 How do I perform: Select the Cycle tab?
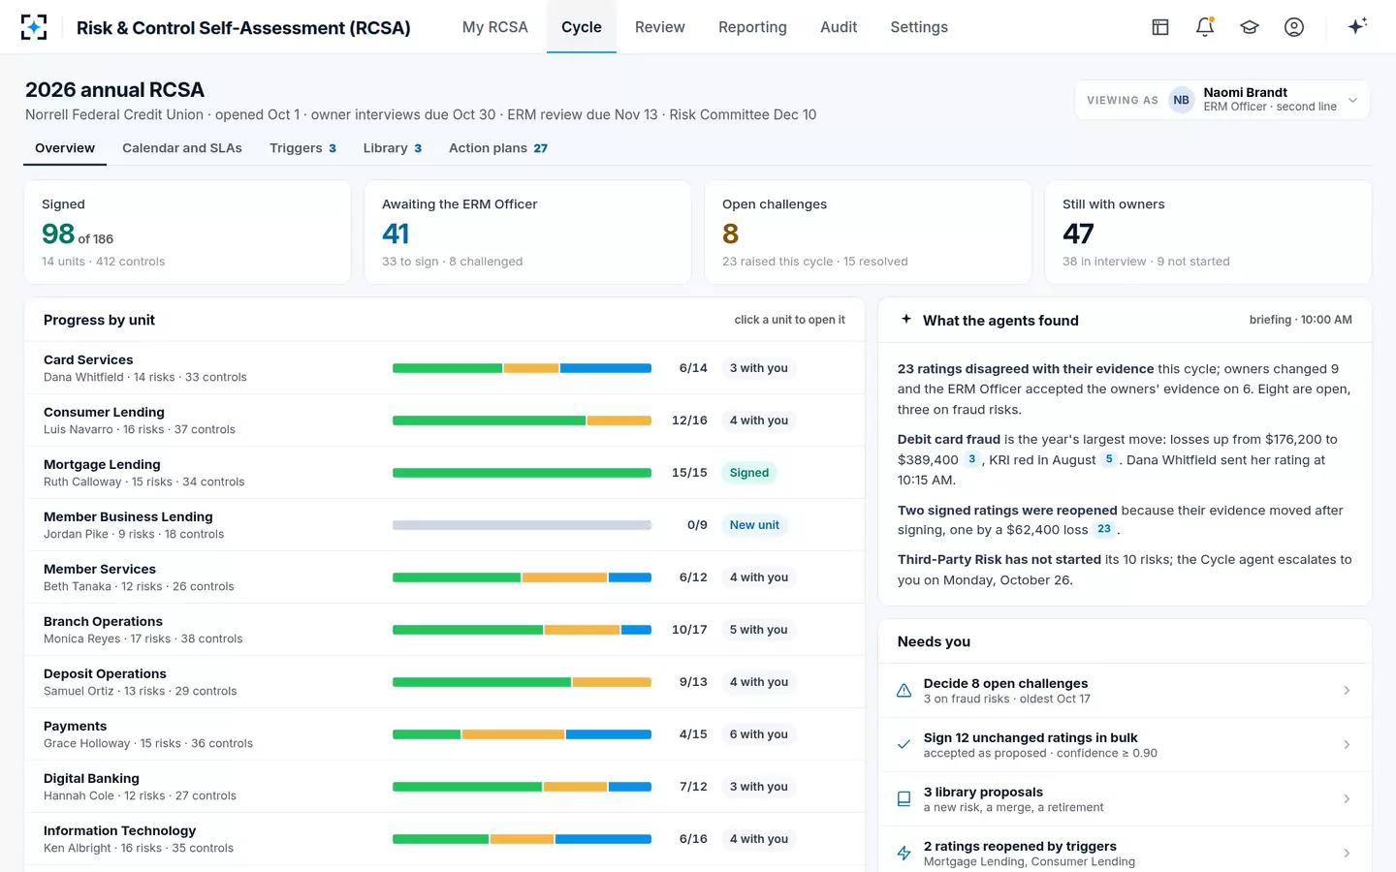click(582, 27)
